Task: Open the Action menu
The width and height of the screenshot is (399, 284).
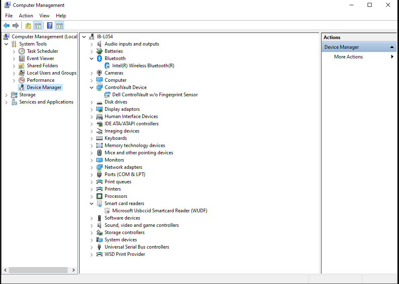Action: pos(26,15)
